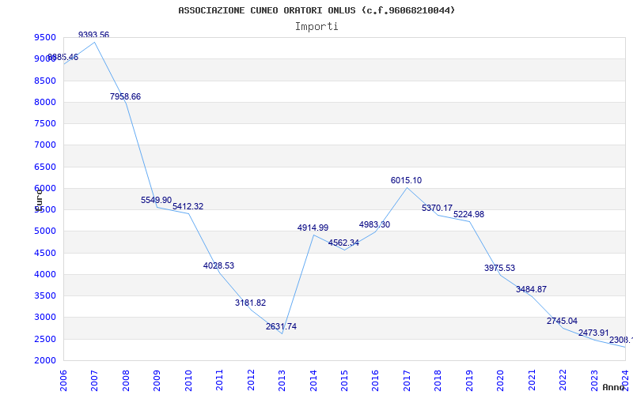
Task: Select the 5000 y-axis tick label
Action: (45, 231)
